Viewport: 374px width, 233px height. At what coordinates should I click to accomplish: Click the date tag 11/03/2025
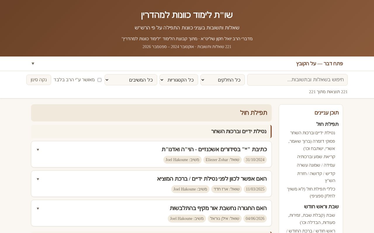255,189
